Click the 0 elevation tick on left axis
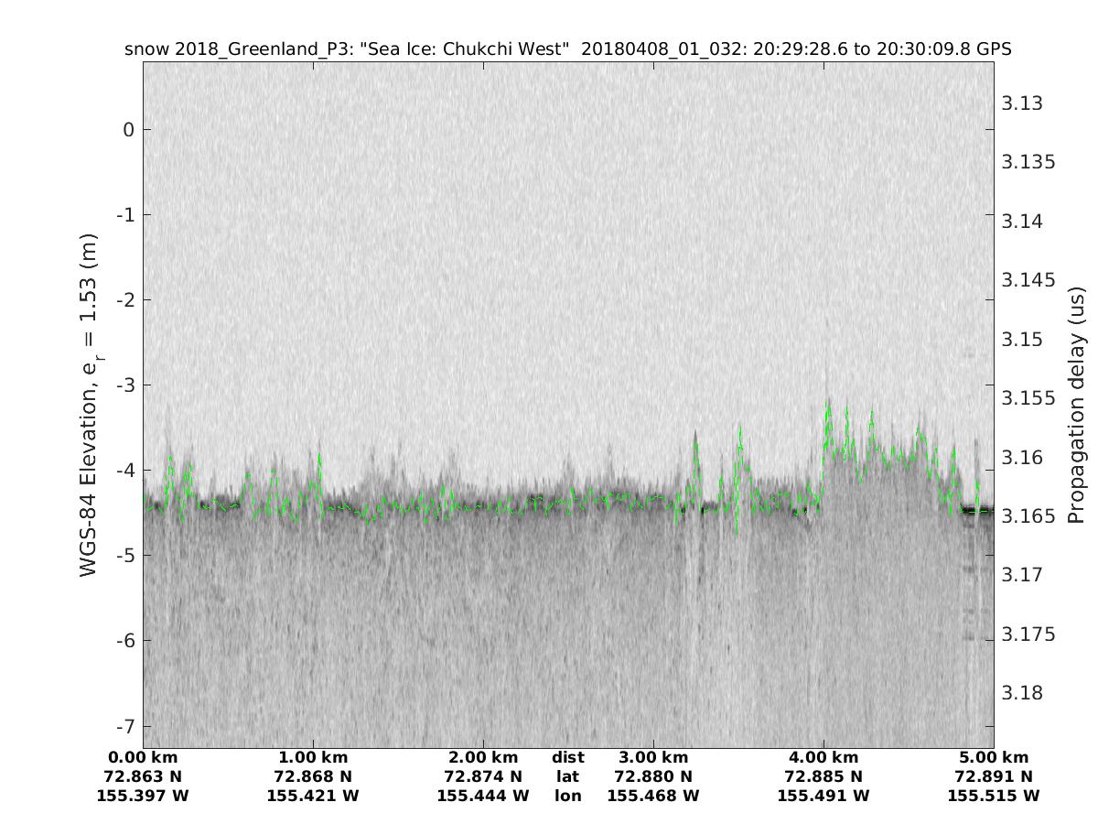The height and width of the screenshot is (824, 1098). point(128,130)
